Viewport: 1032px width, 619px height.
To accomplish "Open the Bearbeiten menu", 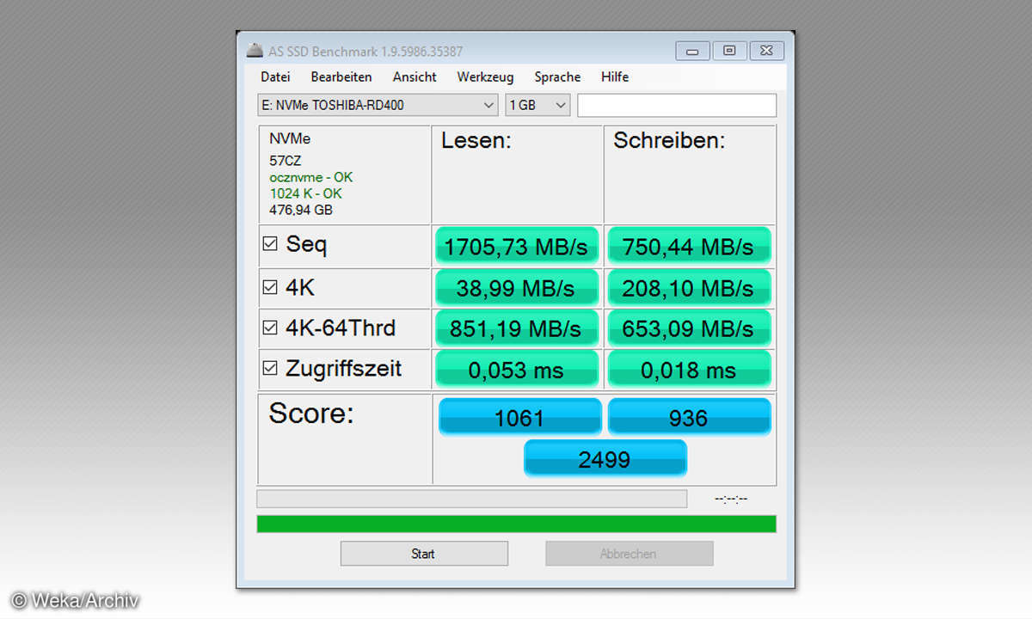I will tap(341, 77).
